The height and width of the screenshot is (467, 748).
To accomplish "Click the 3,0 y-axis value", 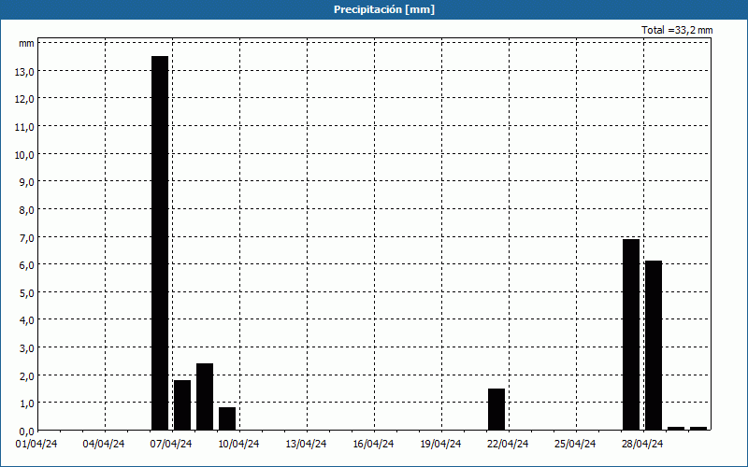I will pyautogui.click(x=26, y=347).
